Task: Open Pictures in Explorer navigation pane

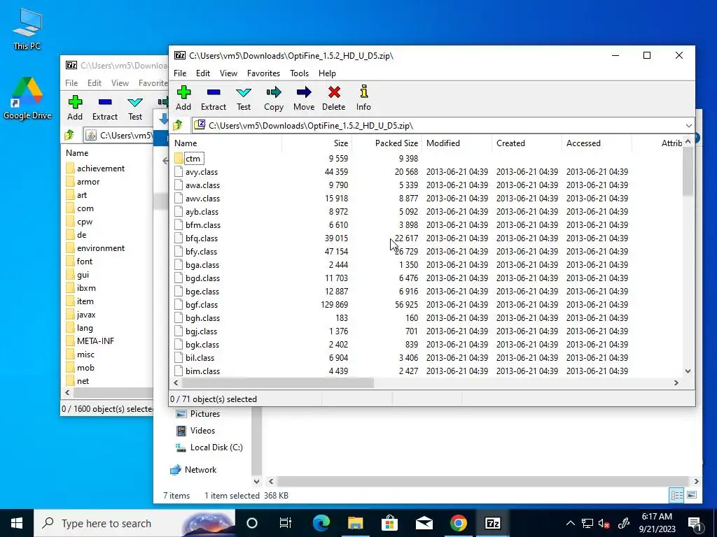Action: click(x=205, y=414)
